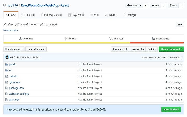Viewport: 187px width, 117px height.
Task: Open the src folder
Action: click(11, 70)
